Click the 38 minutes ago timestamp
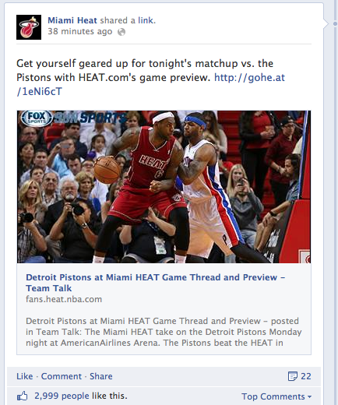Viewport: 338px width, 405px height. pos(80,31)
